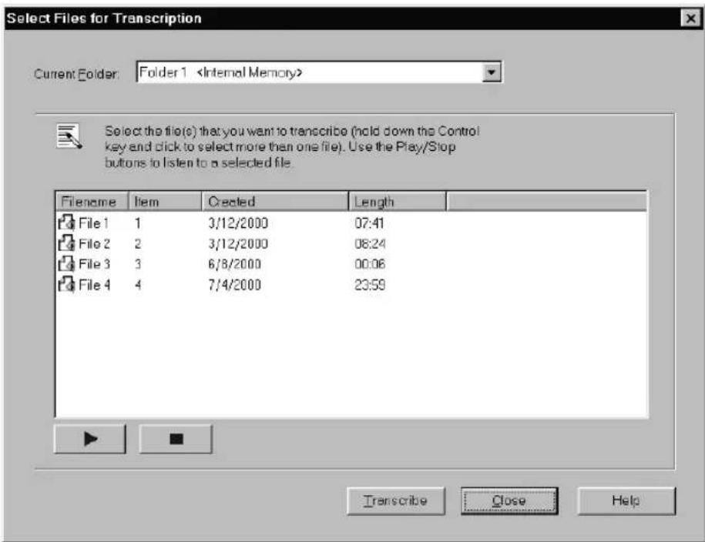Sort by the Created column header
Image resolution: width=705 pixels, height=542 pixels.
click(275, 202)
